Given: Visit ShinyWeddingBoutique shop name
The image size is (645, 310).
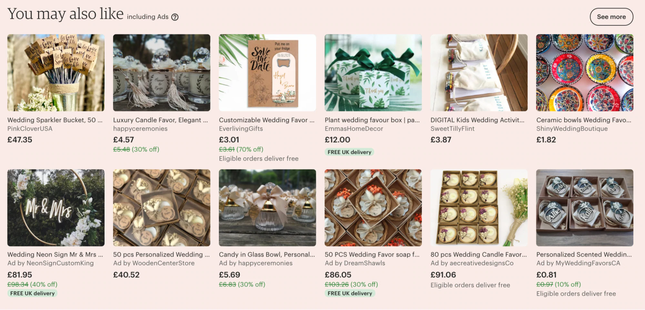Looking at the screenshot, I should 572,129.
